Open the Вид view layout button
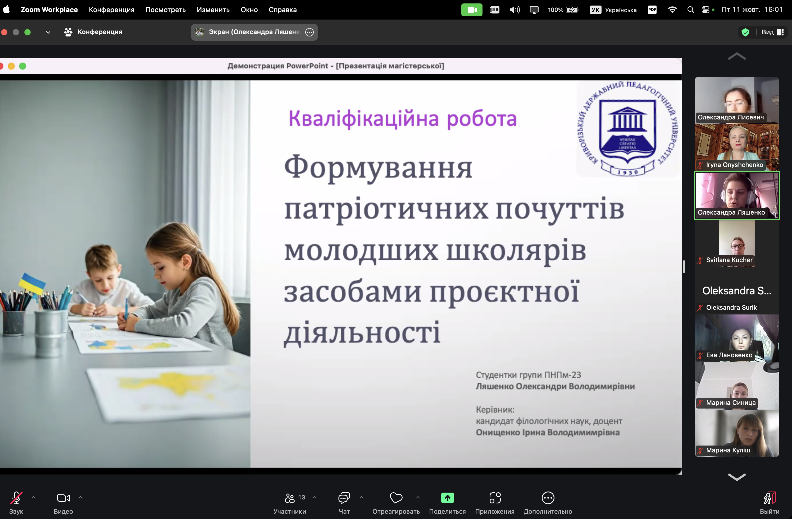The image size is (792, 519). (x=773, y=32)
